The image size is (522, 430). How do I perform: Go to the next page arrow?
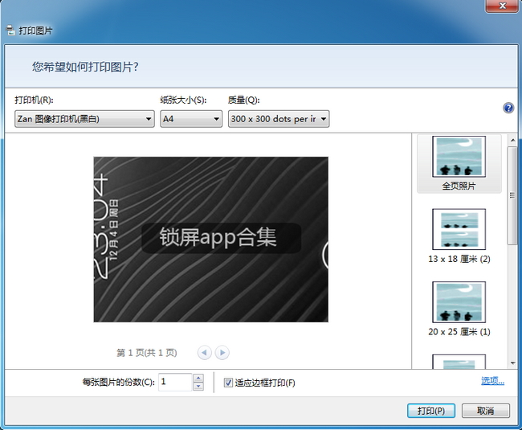(x=222, y=352)
